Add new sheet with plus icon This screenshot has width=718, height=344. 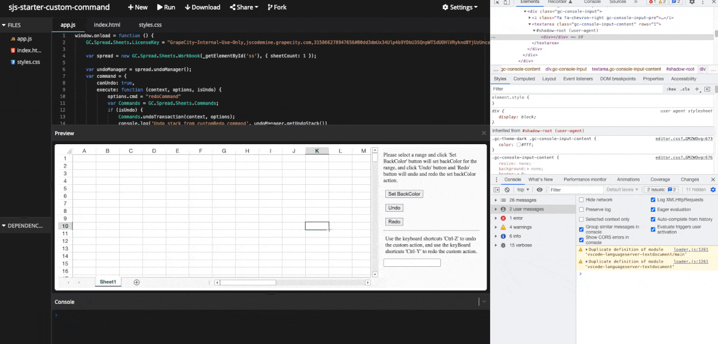click(136, 282)
